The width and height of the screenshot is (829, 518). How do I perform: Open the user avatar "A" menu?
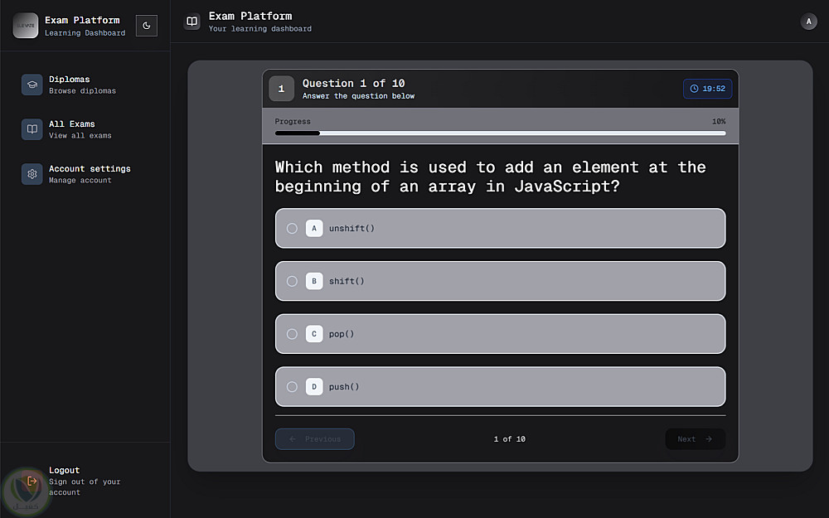coord(808,22)
